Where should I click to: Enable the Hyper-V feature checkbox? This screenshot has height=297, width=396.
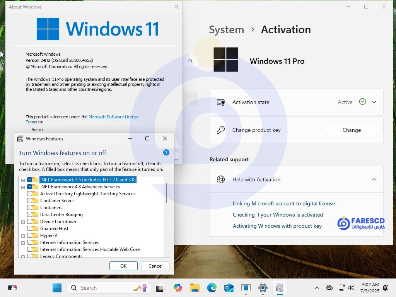point(29,236)
